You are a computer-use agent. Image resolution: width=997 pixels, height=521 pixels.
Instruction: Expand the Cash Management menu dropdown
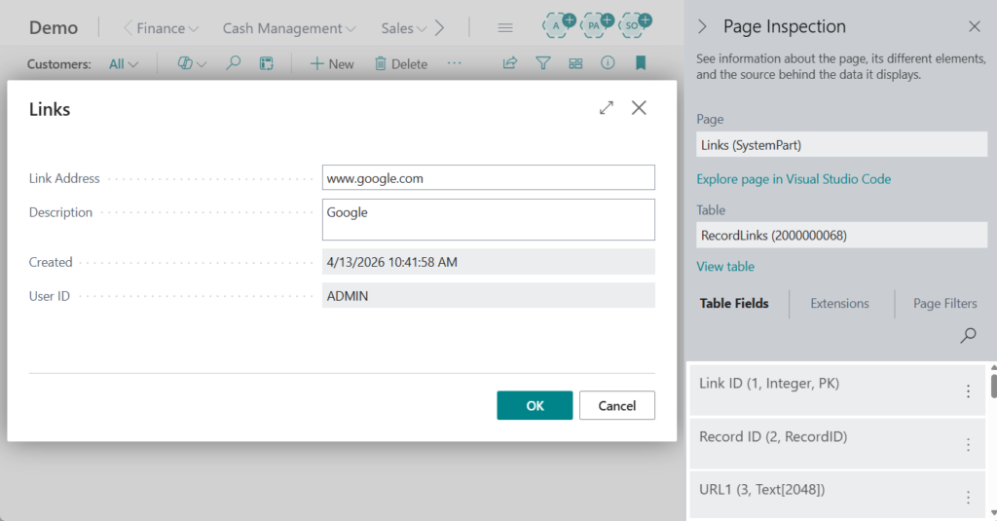pos(290,28)
